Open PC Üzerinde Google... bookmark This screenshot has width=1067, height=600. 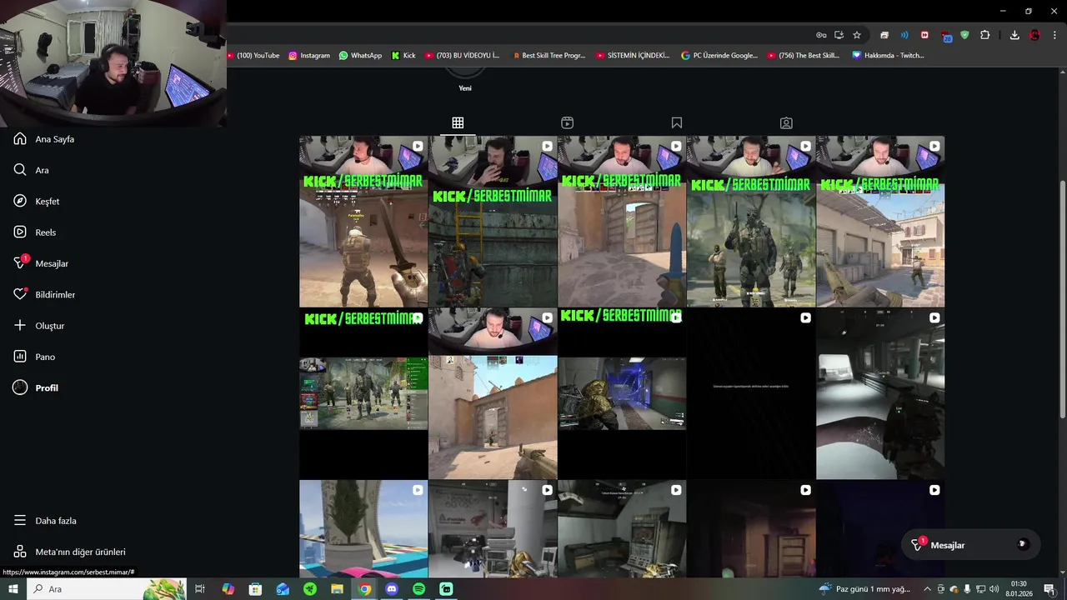click(719, 56)
